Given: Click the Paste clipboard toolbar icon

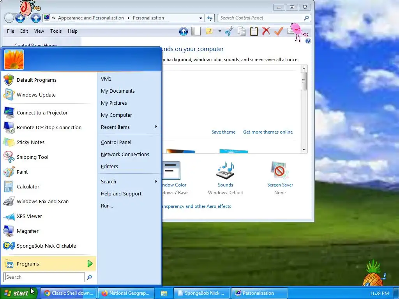Looking at the screenshot, I should (x=254, y=31).
